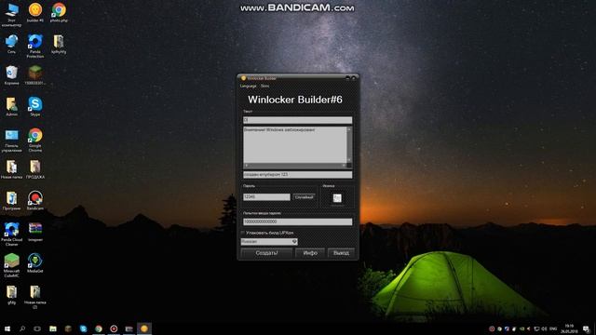Viewport: 596px width, 335px height.
Task: Toggle the Упаковать билд UPXом checkbox
Action: [243, 233]
